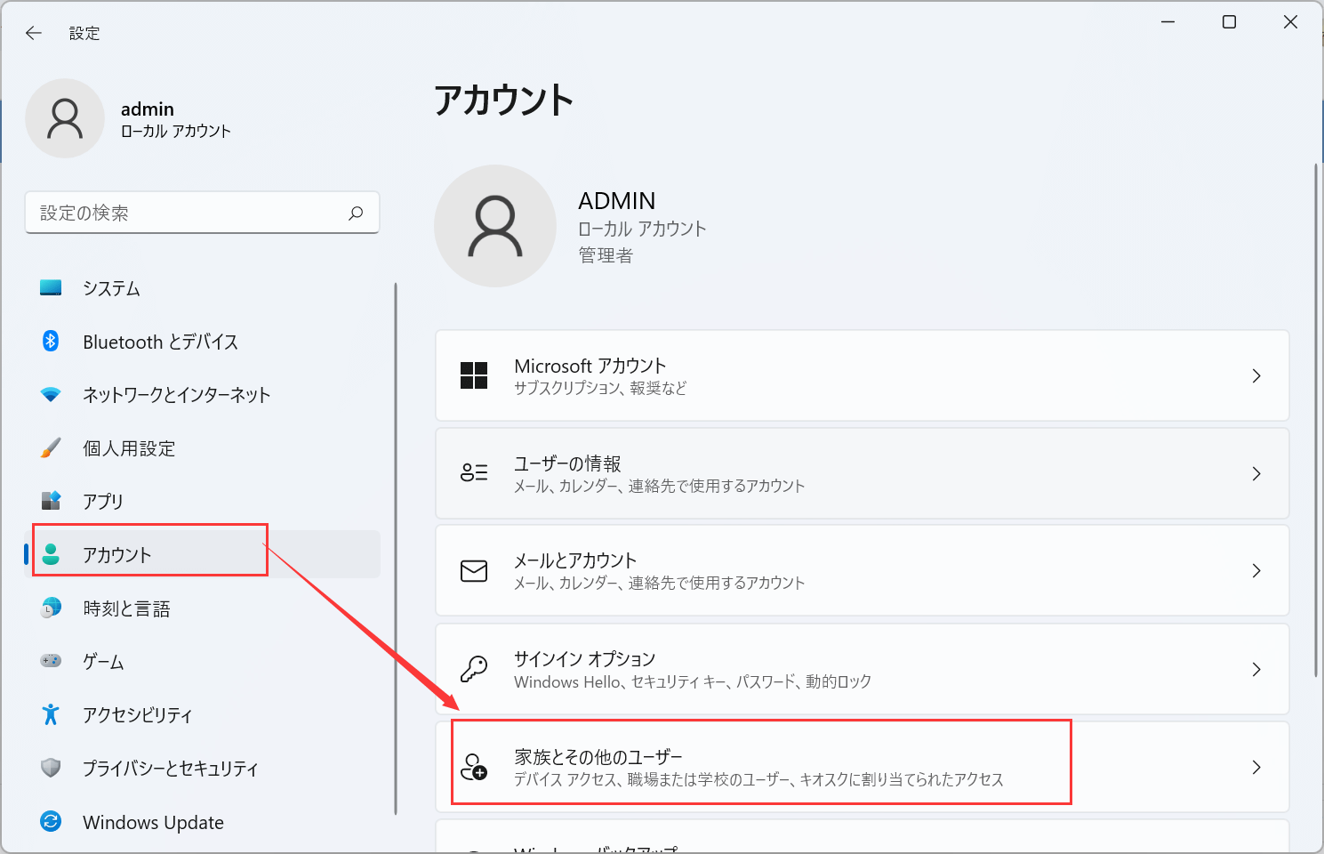
Task: Switch to the アカウント section
Action: click(116, 553)
